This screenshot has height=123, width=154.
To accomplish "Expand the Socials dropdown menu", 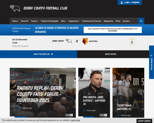I will point(127,21).
